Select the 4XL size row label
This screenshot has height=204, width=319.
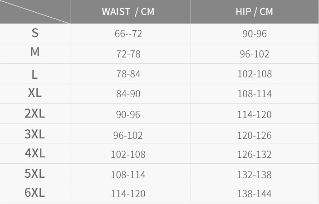35,153
